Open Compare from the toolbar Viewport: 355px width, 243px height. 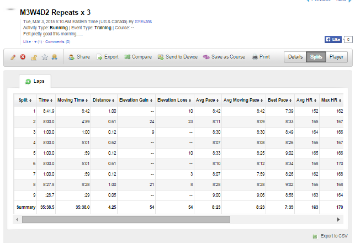[x=138, y=57]
